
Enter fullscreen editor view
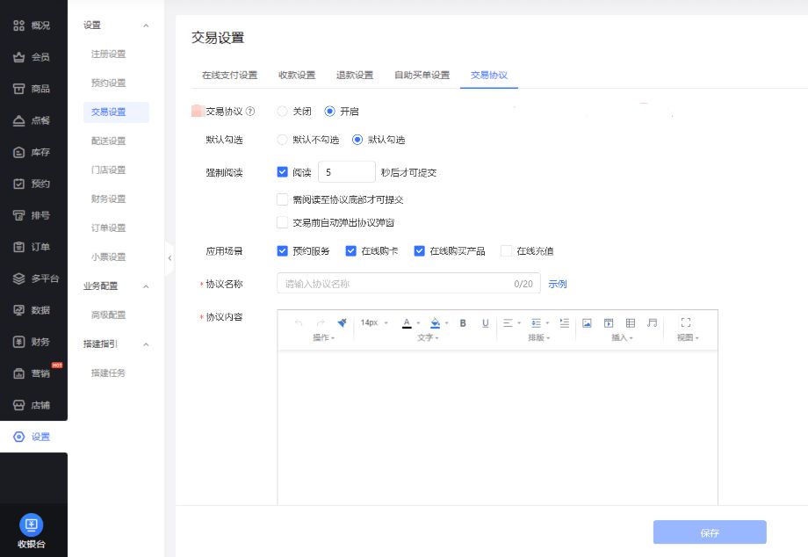click(x=686, y=323)
